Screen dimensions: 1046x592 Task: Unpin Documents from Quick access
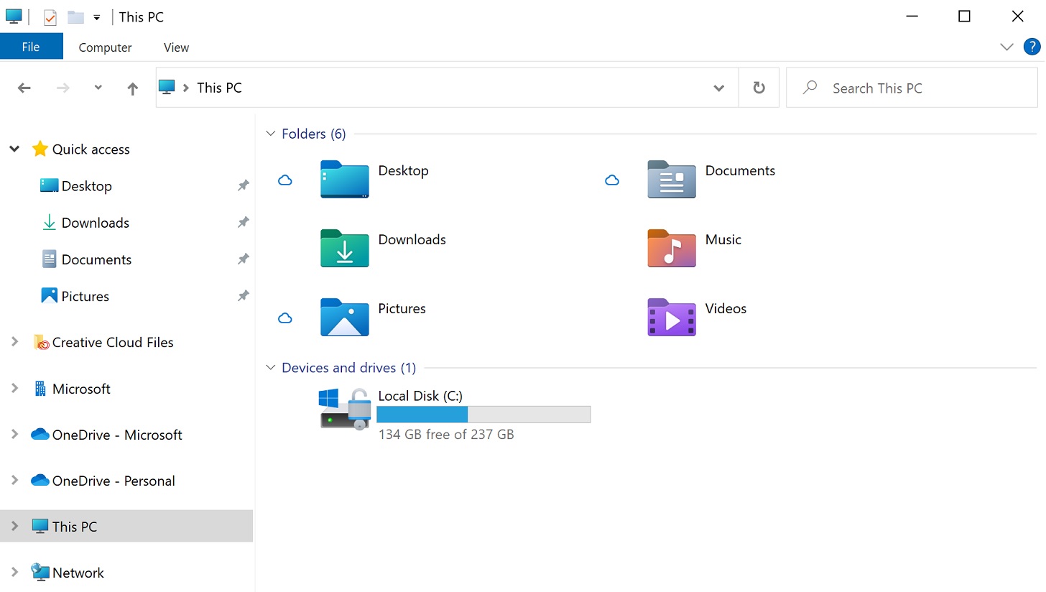(243, 259)
